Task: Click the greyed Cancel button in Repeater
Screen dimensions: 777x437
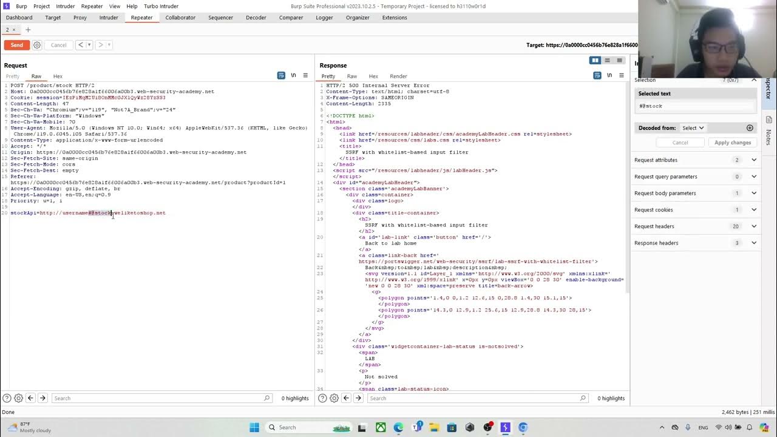Action: pos(58,45)
